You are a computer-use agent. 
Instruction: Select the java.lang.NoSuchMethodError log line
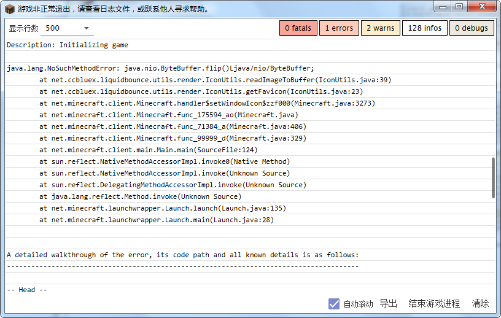click(x=160, y=68)
